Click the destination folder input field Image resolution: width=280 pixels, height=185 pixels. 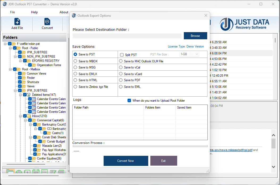127,36
